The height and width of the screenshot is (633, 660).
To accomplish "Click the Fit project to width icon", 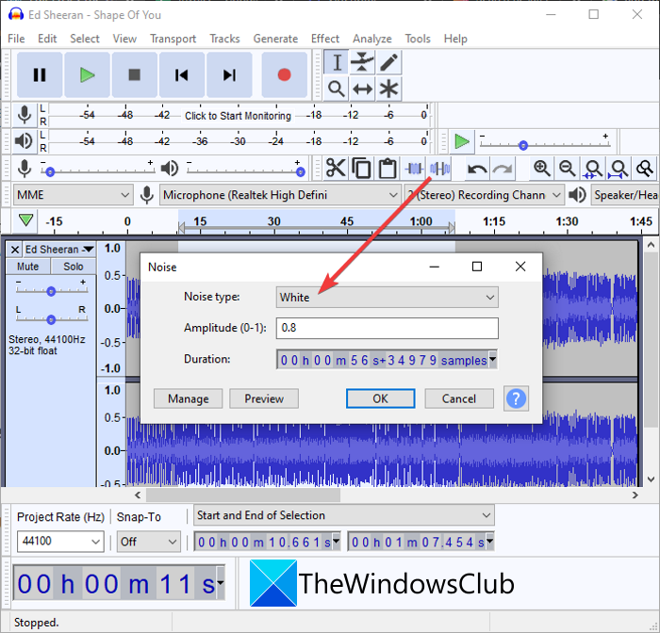I will 619,169.
